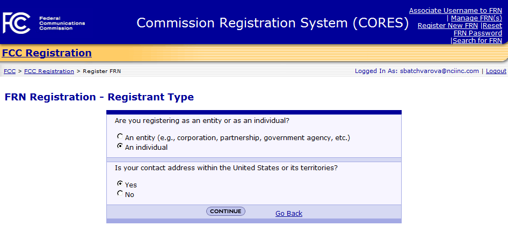Click the FCC Registration breadcrumb link
The height and width of the screenshot is (233, 508).
pos(49,71)
